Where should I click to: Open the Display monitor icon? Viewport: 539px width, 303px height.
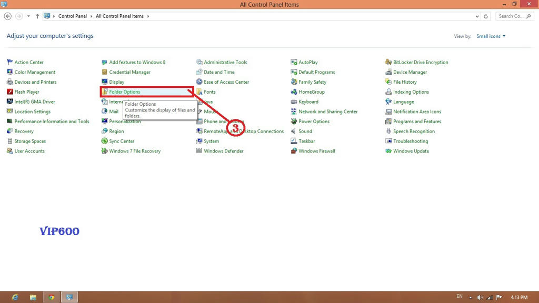coord(105,82)
